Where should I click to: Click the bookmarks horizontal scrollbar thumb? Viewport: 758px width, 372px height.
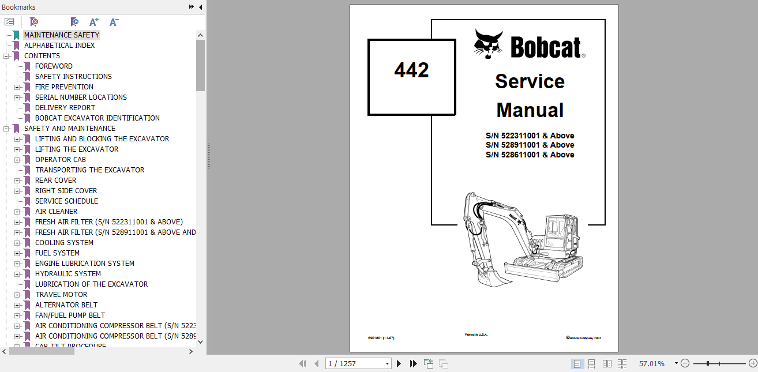[x=42, y=351]
